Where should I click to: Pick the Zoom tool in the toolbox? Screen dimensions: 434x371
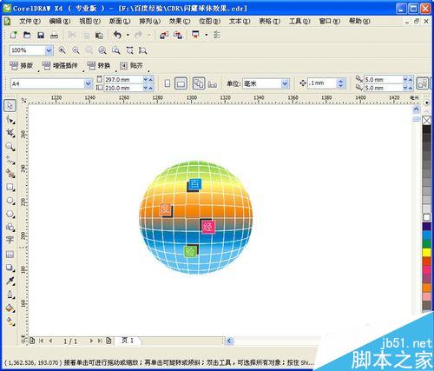10,147
